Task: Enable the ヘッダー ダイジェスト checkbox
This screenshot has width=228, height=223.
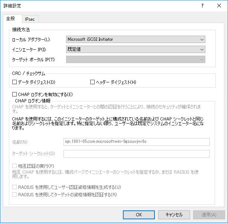Action: 92,82
